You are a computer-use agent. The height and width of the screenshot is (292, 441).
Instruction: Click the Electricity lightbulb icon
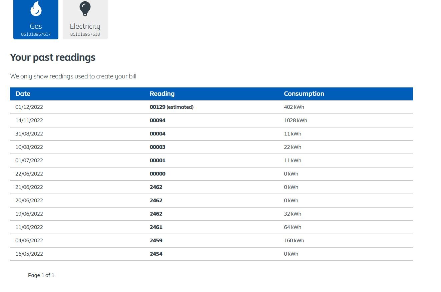(x=85, y=9)
